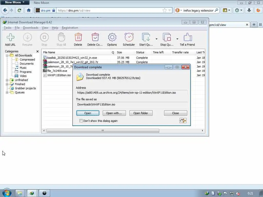Go to the browser home page
Screen dimensions: 263x197
click(29, 10)
